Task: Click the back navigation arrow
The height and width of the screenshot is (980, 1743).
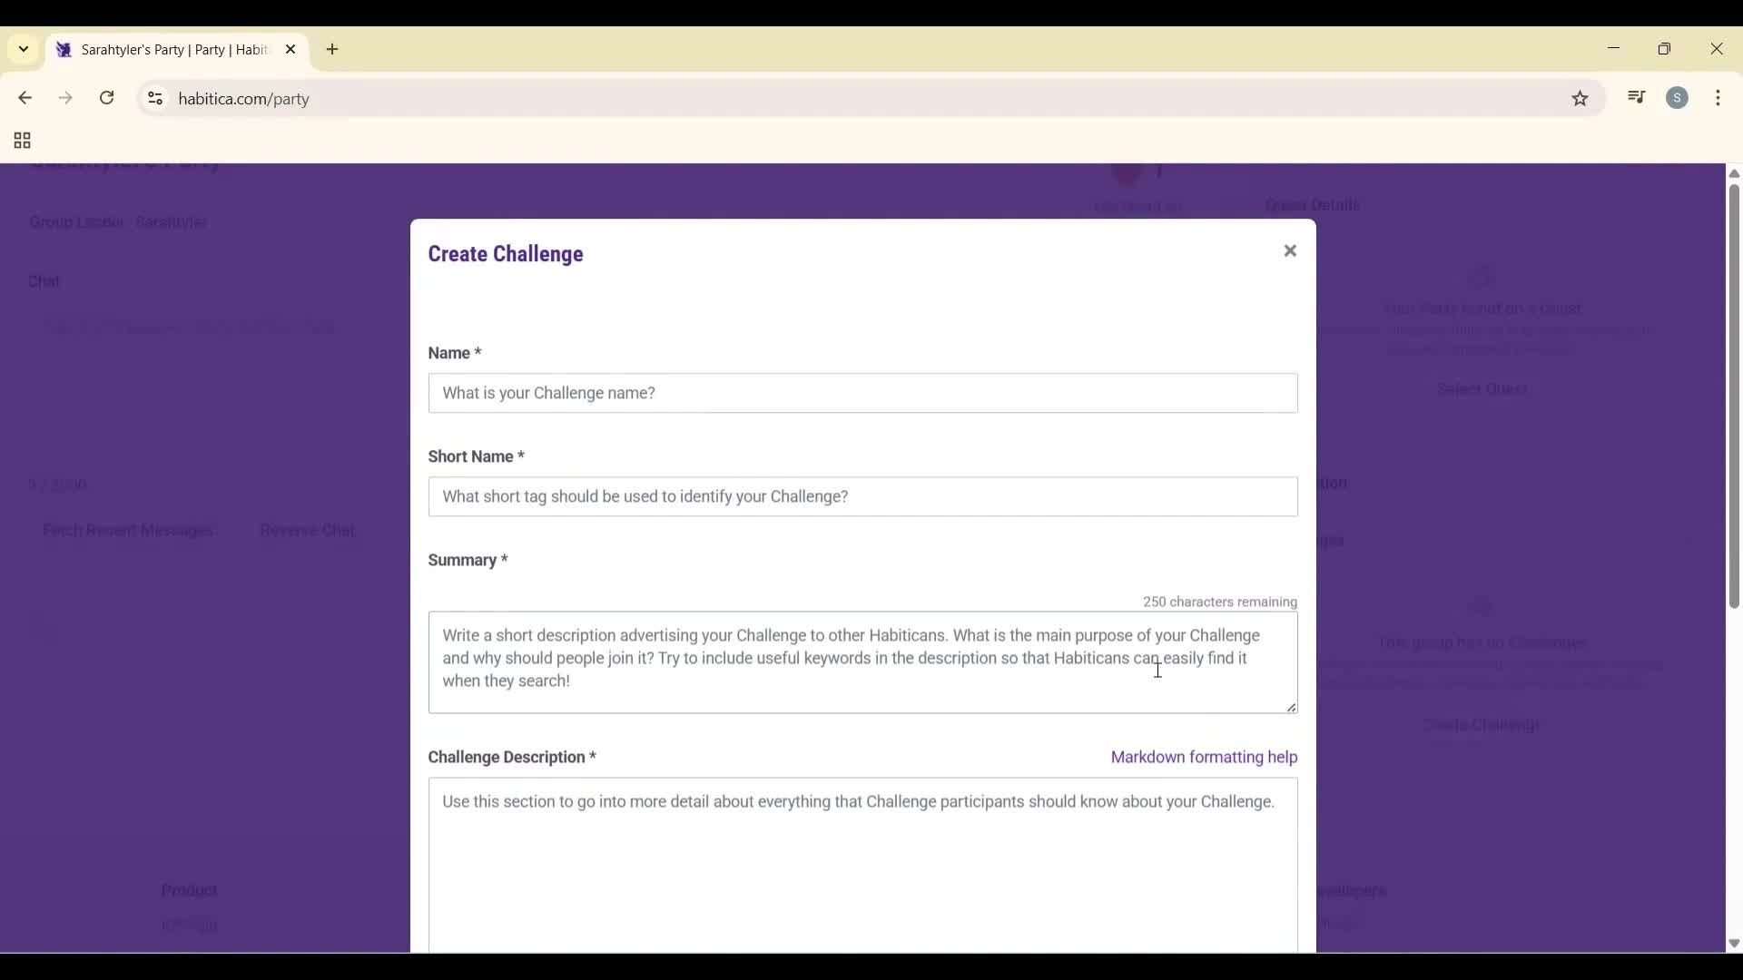Action: tap(25, 98)
